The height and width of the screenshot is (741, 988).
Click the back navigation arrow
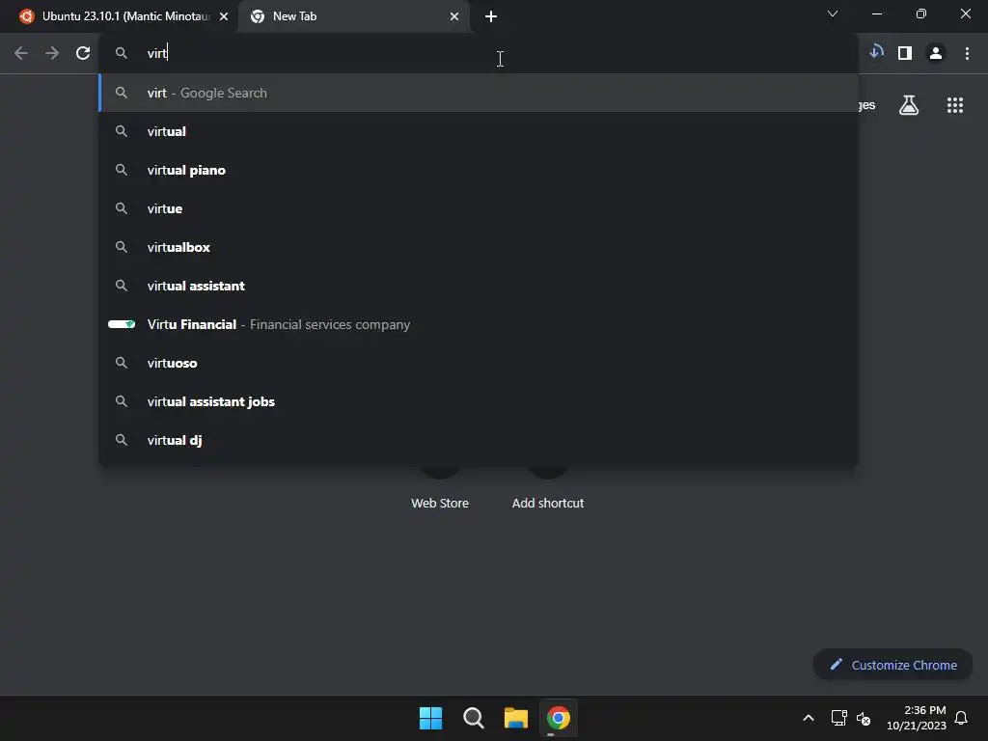click(21, 53)
